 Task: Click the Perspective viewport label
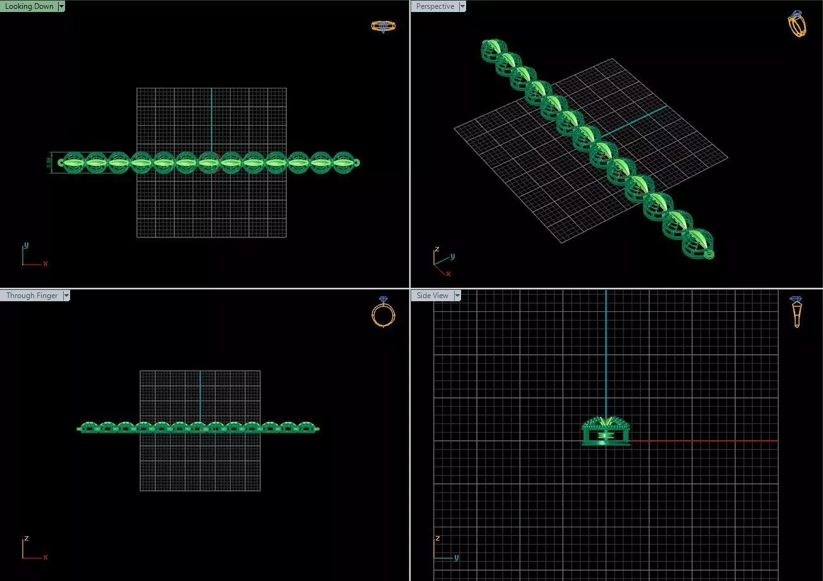pyautogui.click(x=435, y=6)
